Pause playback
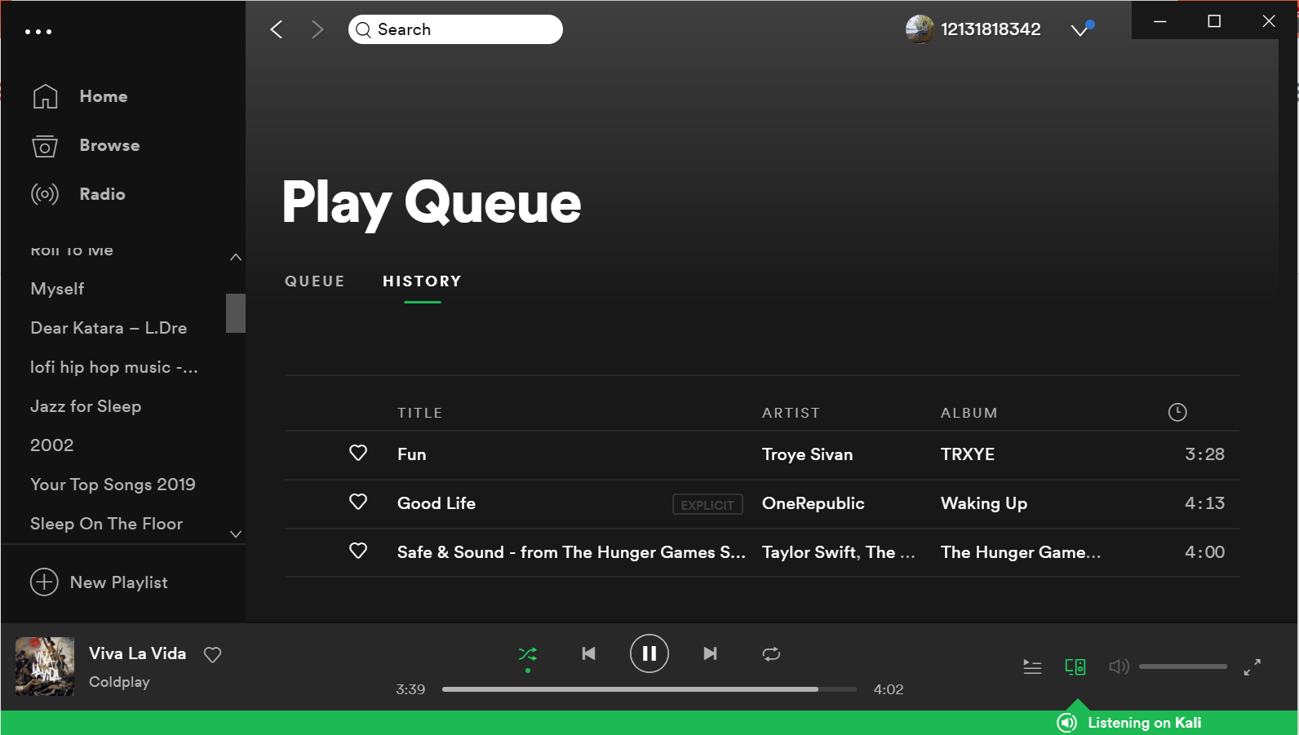Screen dimensions: 1299x735 pos(649,653)
